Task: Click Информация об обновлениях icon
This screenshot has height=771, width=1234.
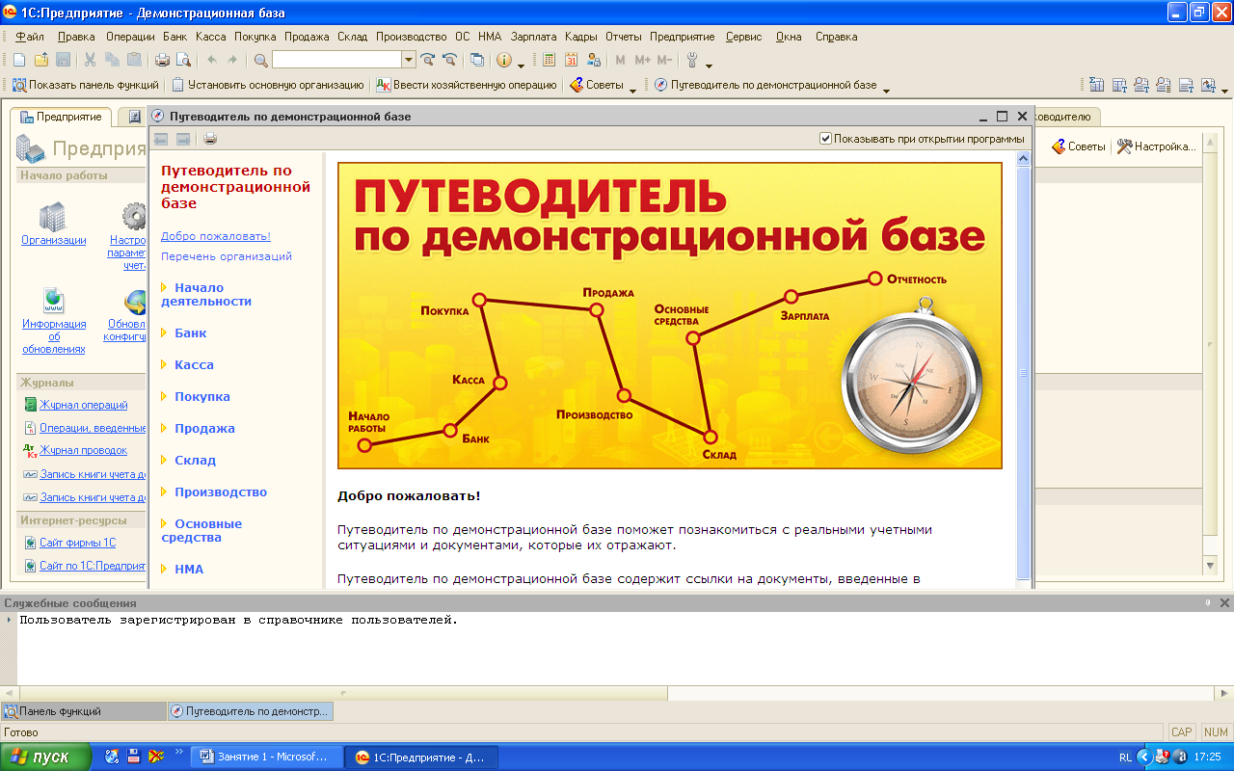Action: (x=54, y=300)
